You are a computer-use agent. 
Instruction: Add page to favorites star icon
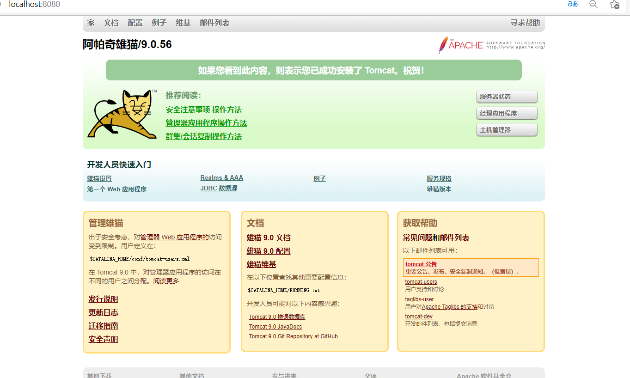point(614,5)
